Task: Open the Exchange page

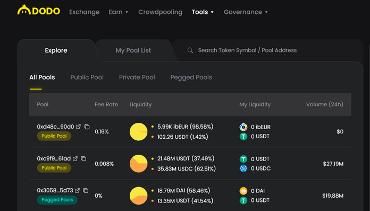Action: tap(84, 12)
